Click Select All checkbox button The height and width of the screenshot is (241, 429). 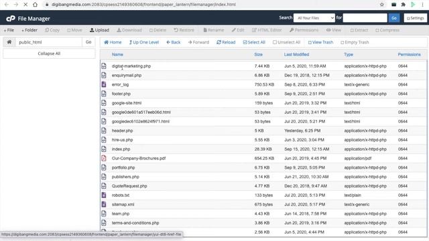click(x=254, y=42)
